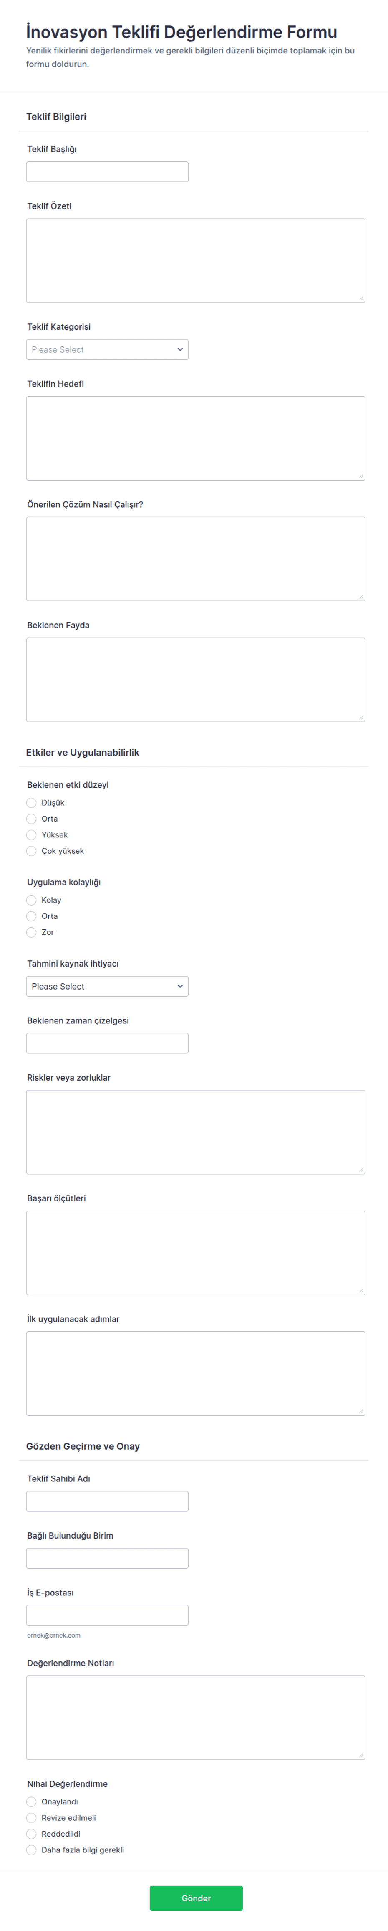Choose the Reddedildi option
Image resolution: width=388 pixels, height=1931 pixels.
click(x=31, y=1834)
